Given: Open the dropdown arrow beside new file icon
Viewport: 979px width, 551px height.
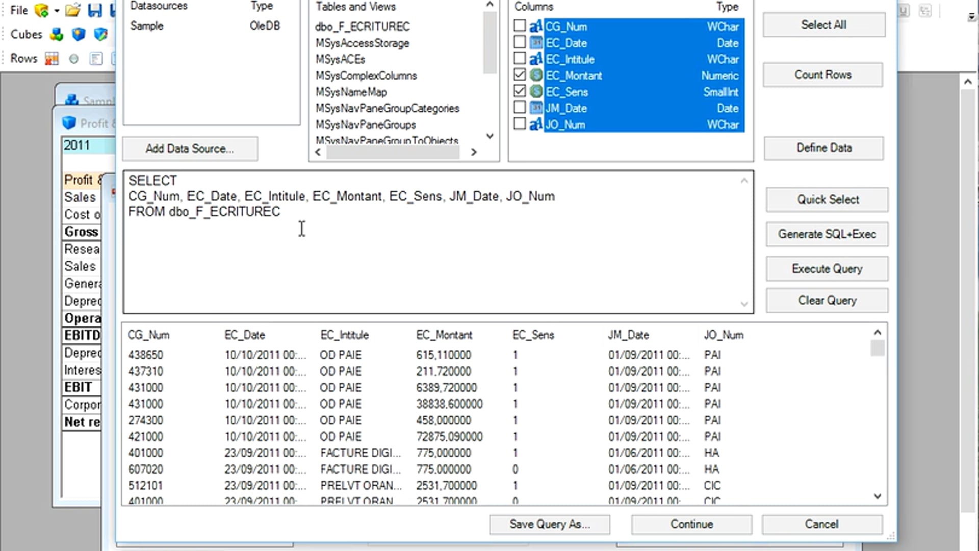Looking at the screenshot, I should tap(57, 11).
